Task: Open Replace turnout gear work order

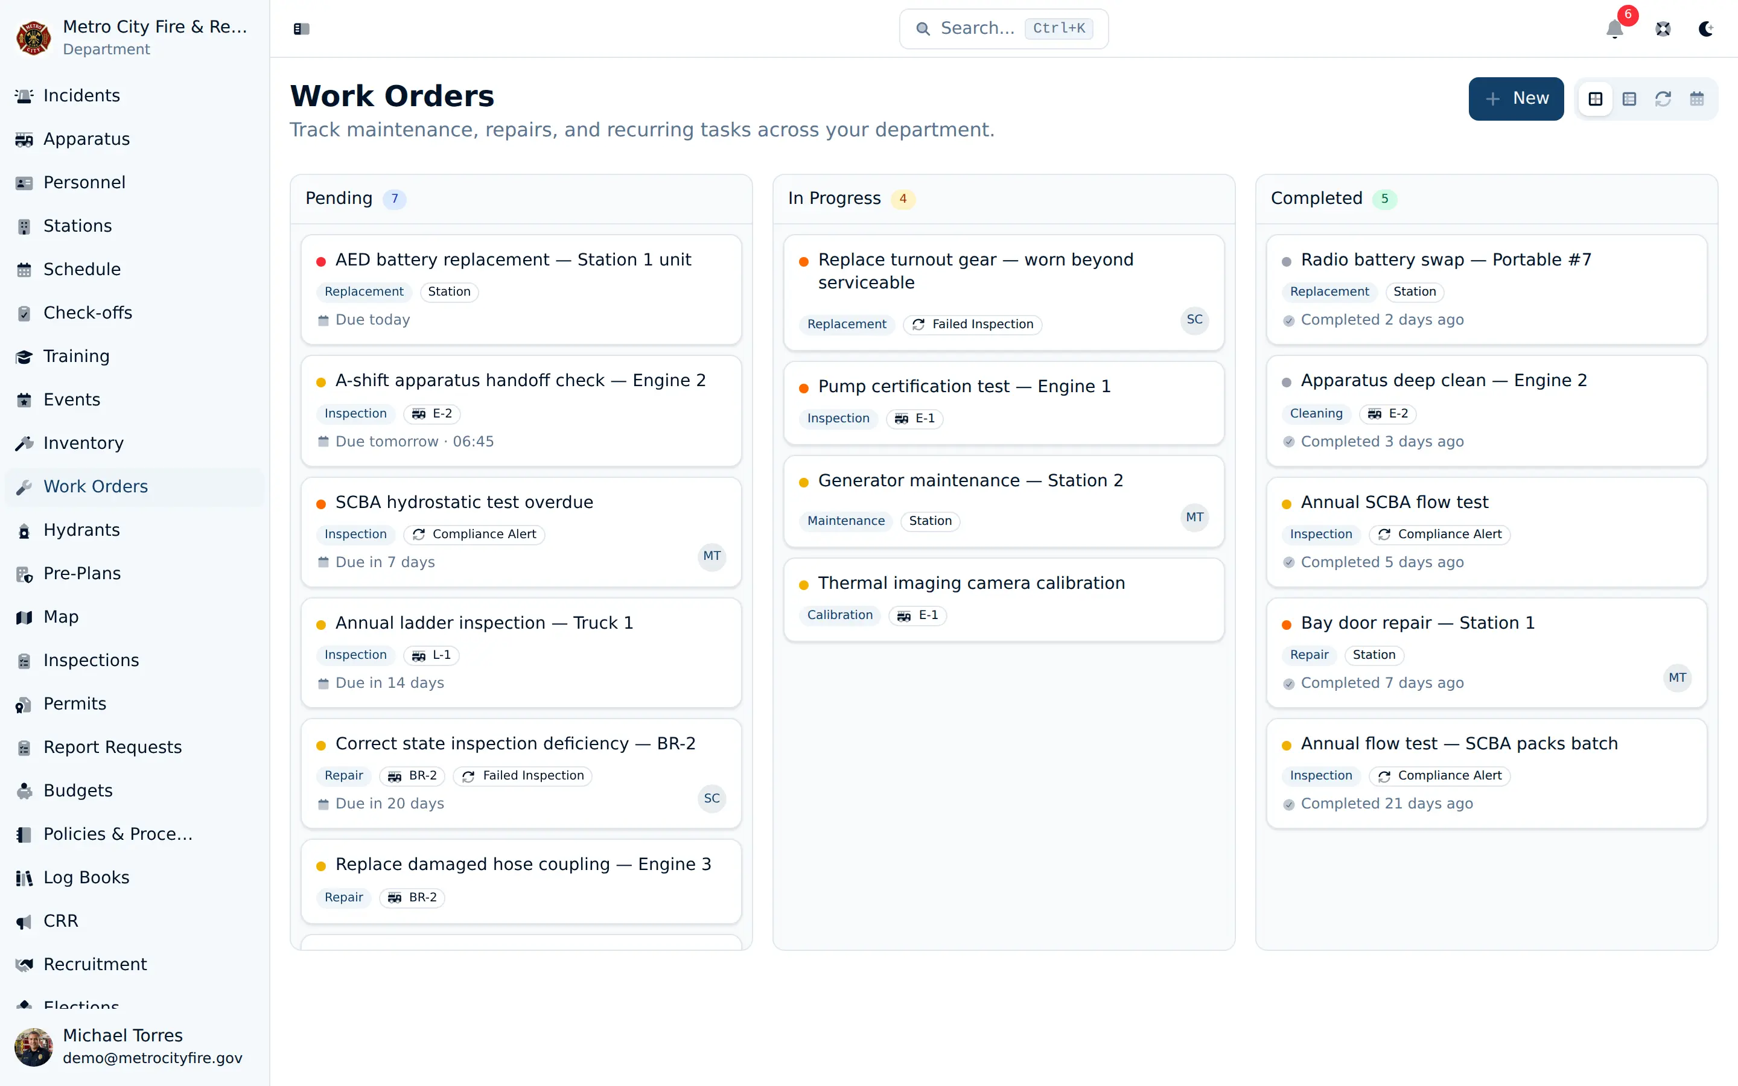Action: pos(1004,293)
